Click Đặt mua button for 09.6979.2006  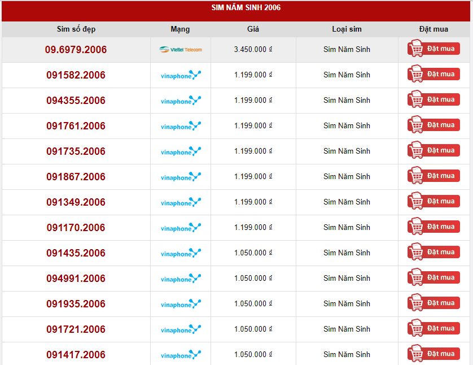tap(433, 48)
